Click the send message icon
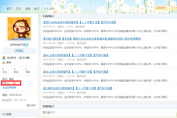This screenshot has height=118, width=177. [x=20, y=58]
